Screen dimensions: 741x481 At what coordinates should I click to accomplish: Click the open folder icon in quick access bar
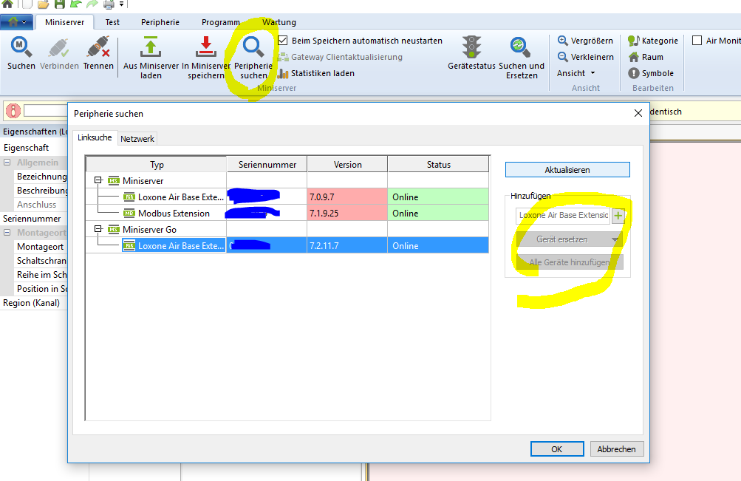coord(43,4)
